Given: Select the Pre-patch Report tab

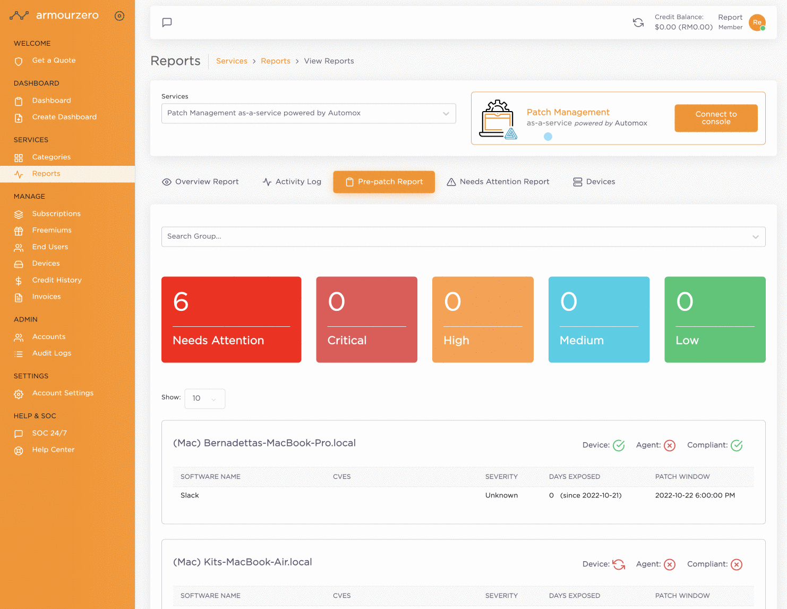Looking at the screenshot, I should (384, 182).
